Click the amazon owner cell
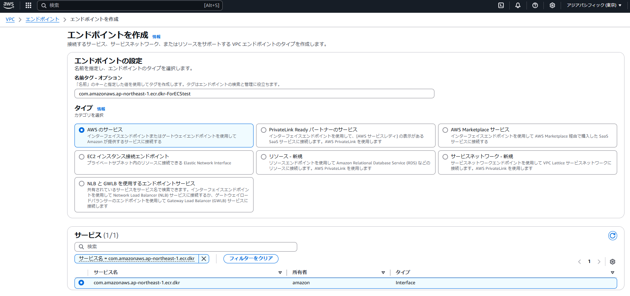This screenshot has height=296, width=630. (x=301, y=283)
